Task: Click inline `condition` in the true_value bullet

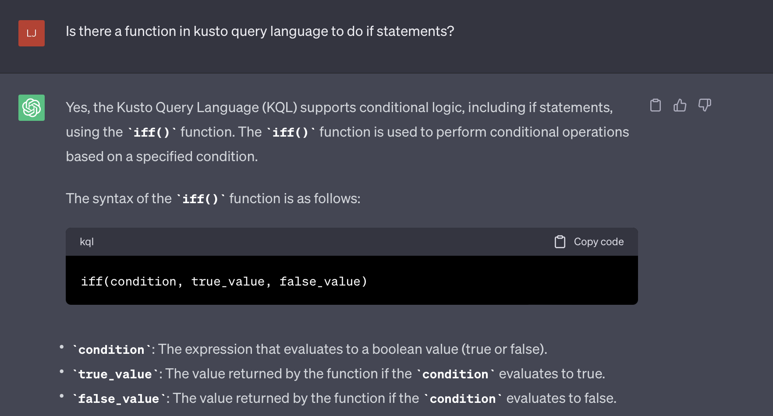Action: [x=455, y=374]
